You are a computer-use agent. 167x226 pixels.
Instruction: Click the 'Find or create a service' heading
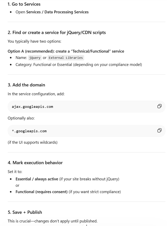[57, 33]
